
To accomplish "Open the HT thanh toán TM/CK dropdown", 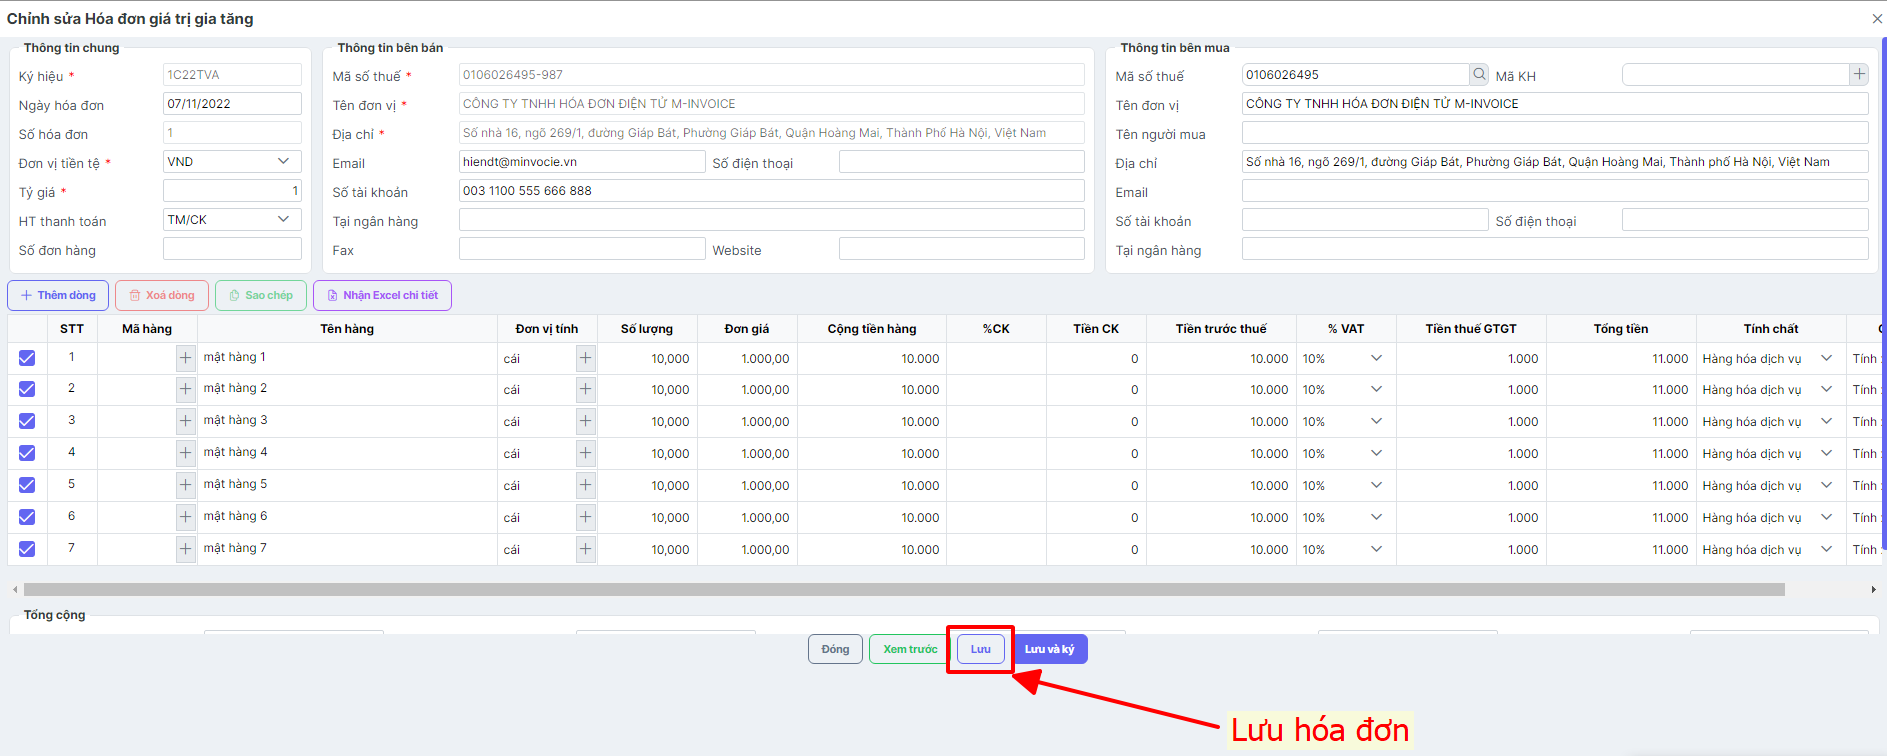I will click(x=232, y=220).
